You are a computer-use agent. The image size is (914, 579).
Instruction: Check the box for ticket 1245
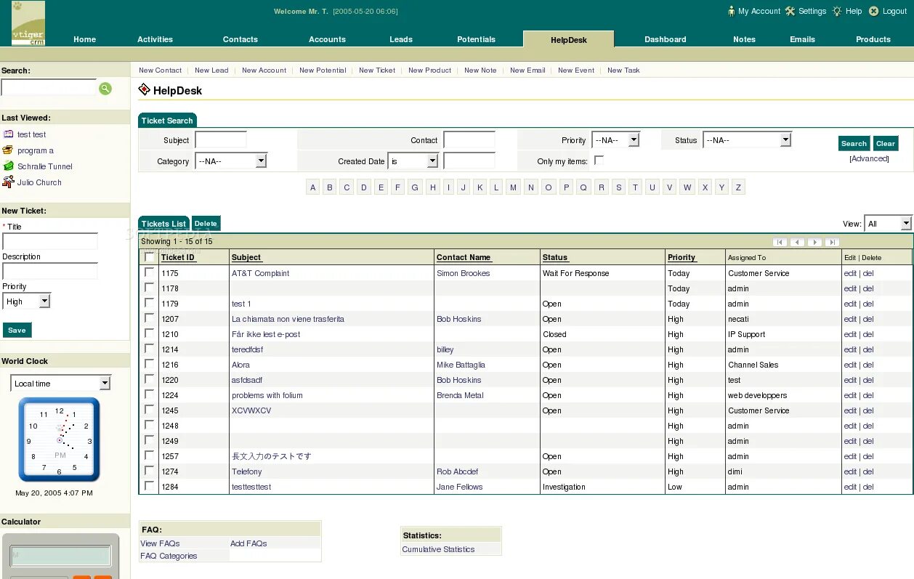pyautogui.click(x=150, y=410)
